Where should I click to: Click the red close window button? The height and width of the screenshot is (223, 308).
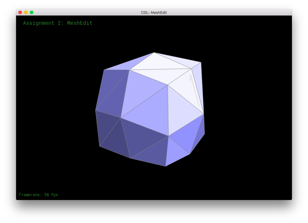[x=20, y=12]
